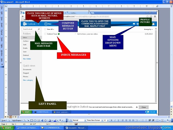Apply Font Color on Formatting toolbar
The image size is (173, 130).
(x=168, y=120)
